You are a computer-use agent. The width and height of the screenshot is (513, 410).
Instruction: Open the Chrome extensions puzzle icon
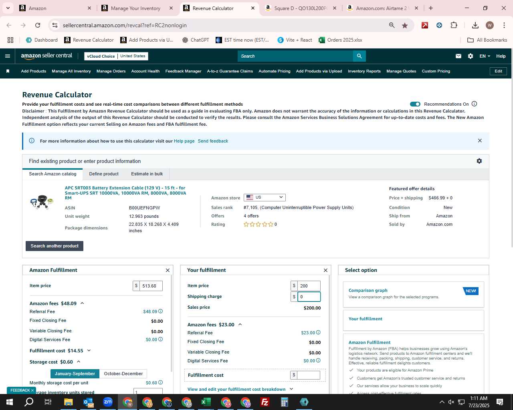coord(454,25)
